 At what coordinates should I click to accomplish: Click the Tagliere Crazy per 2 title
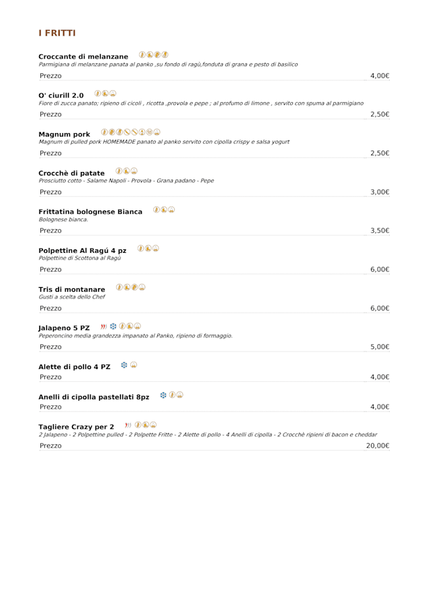(76, 427)
